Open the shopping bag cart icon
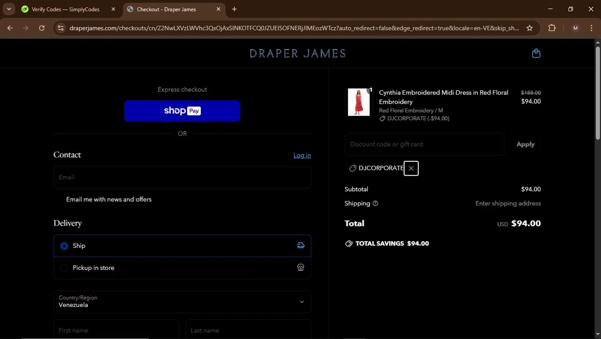The height and width of the screenshot is (339, 601). (536, 53)
